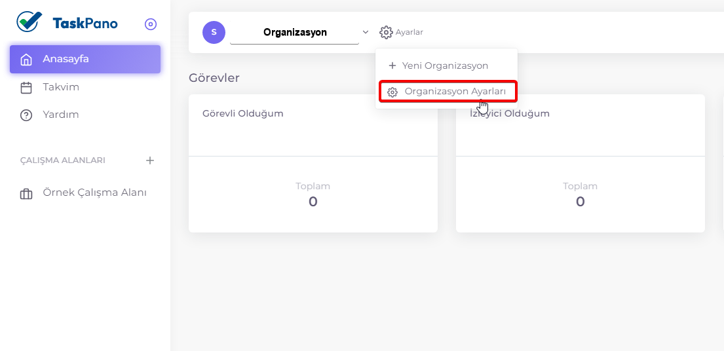The width and height of the screenshot is (724, 351).
Task: Click the plus icon beside Yeni Organizasyon
Action: coord(392,65)
